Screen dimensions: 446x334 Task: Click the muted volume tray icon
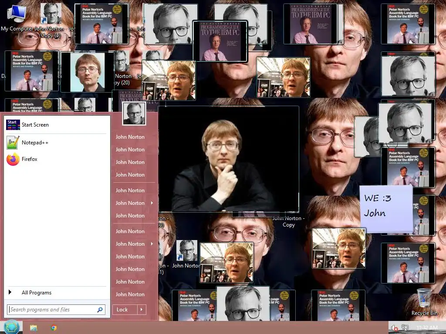point(395,328)
